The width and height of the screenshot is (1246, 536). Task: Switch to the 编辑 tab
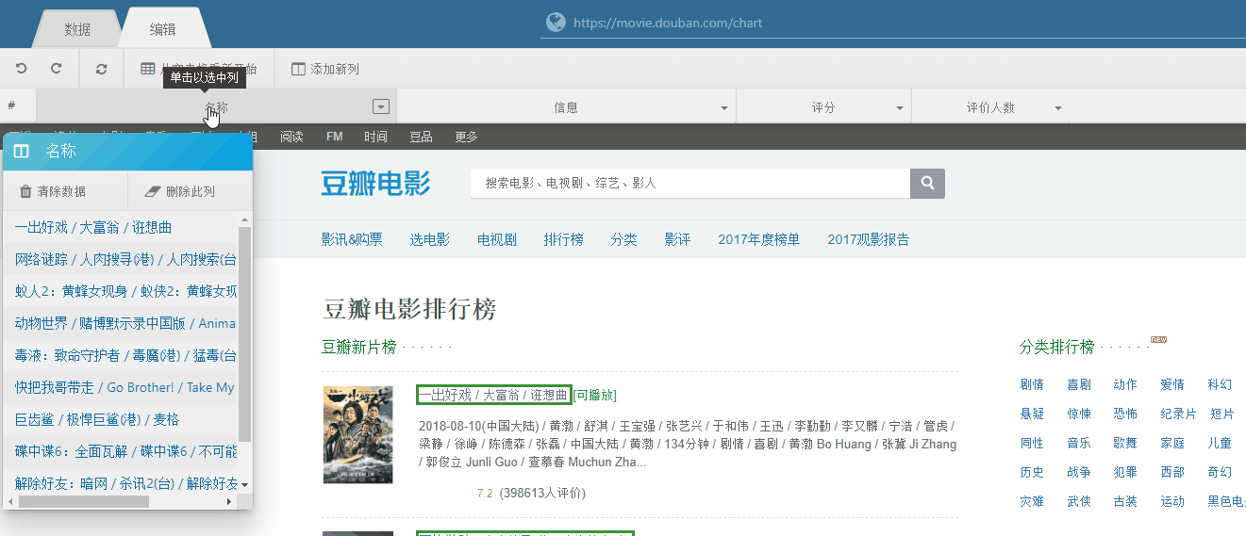click(162, 29)
